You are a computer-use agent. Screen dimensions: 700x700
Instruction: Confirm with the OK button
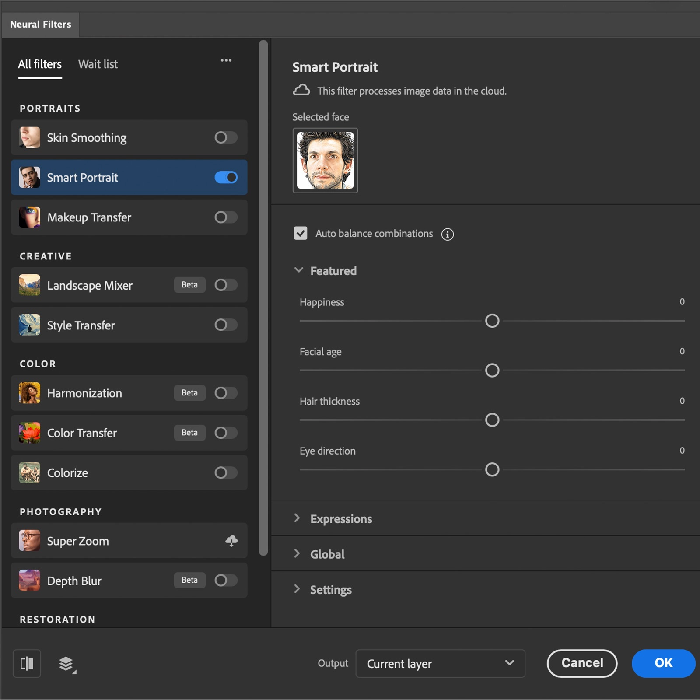(x=663, y=663)
